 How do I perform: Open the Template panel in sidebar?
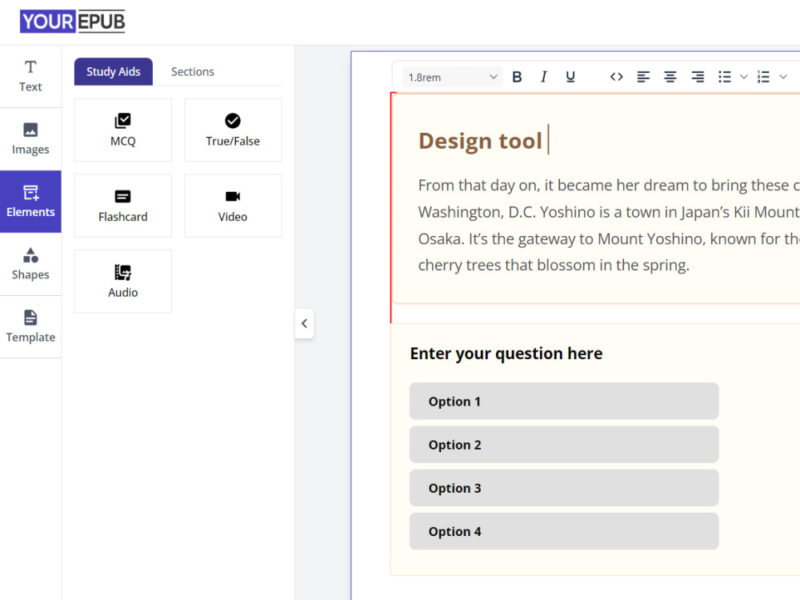(30, 326)
